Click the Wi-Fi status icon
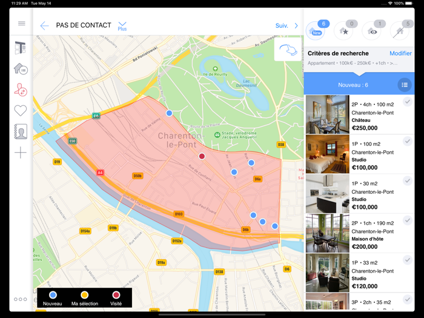Screen dimensions: 424x318 click(390, 3)
